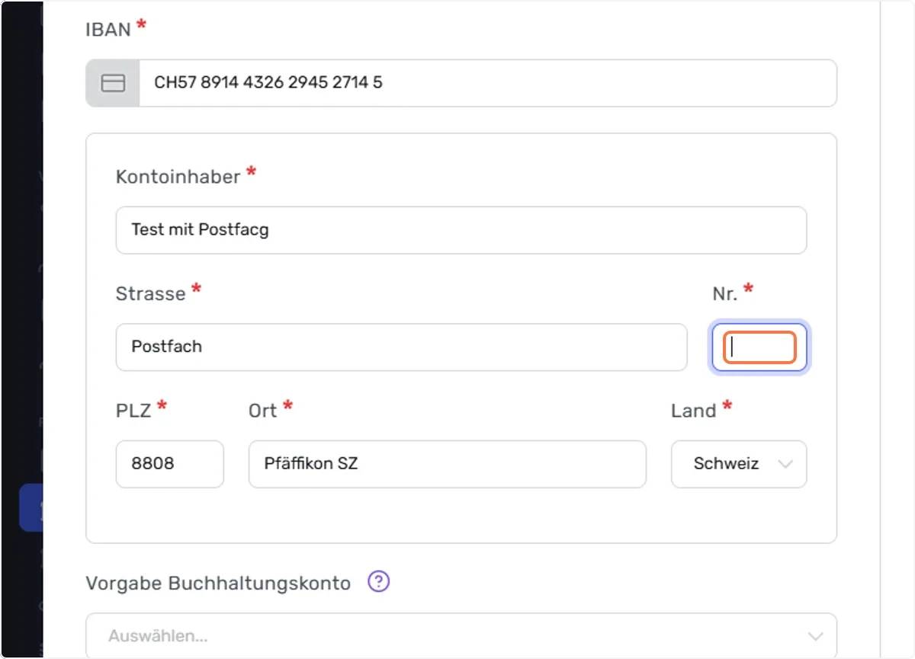
Task: Click the Kontoinhaber label
Action: (178, 177)
